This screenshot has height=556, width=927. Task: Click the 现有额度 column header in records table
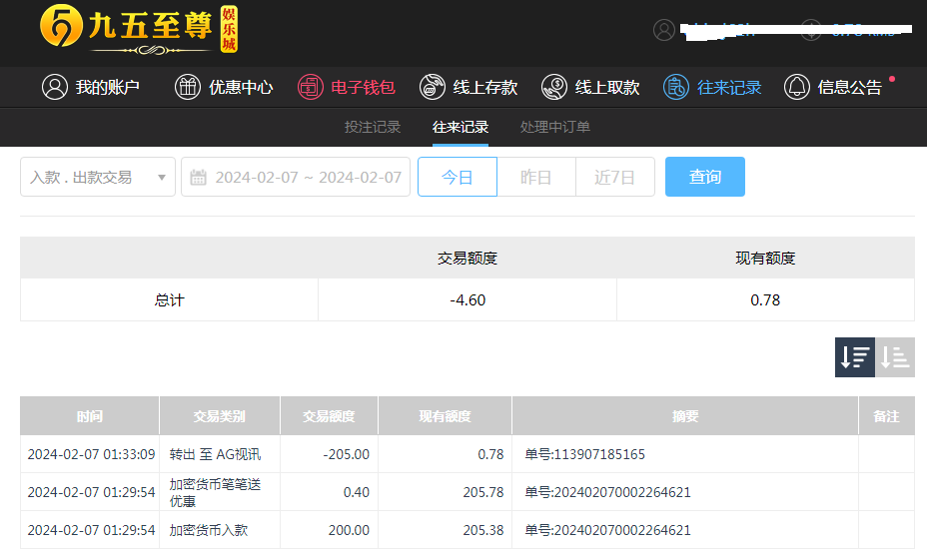pos(445,416)
